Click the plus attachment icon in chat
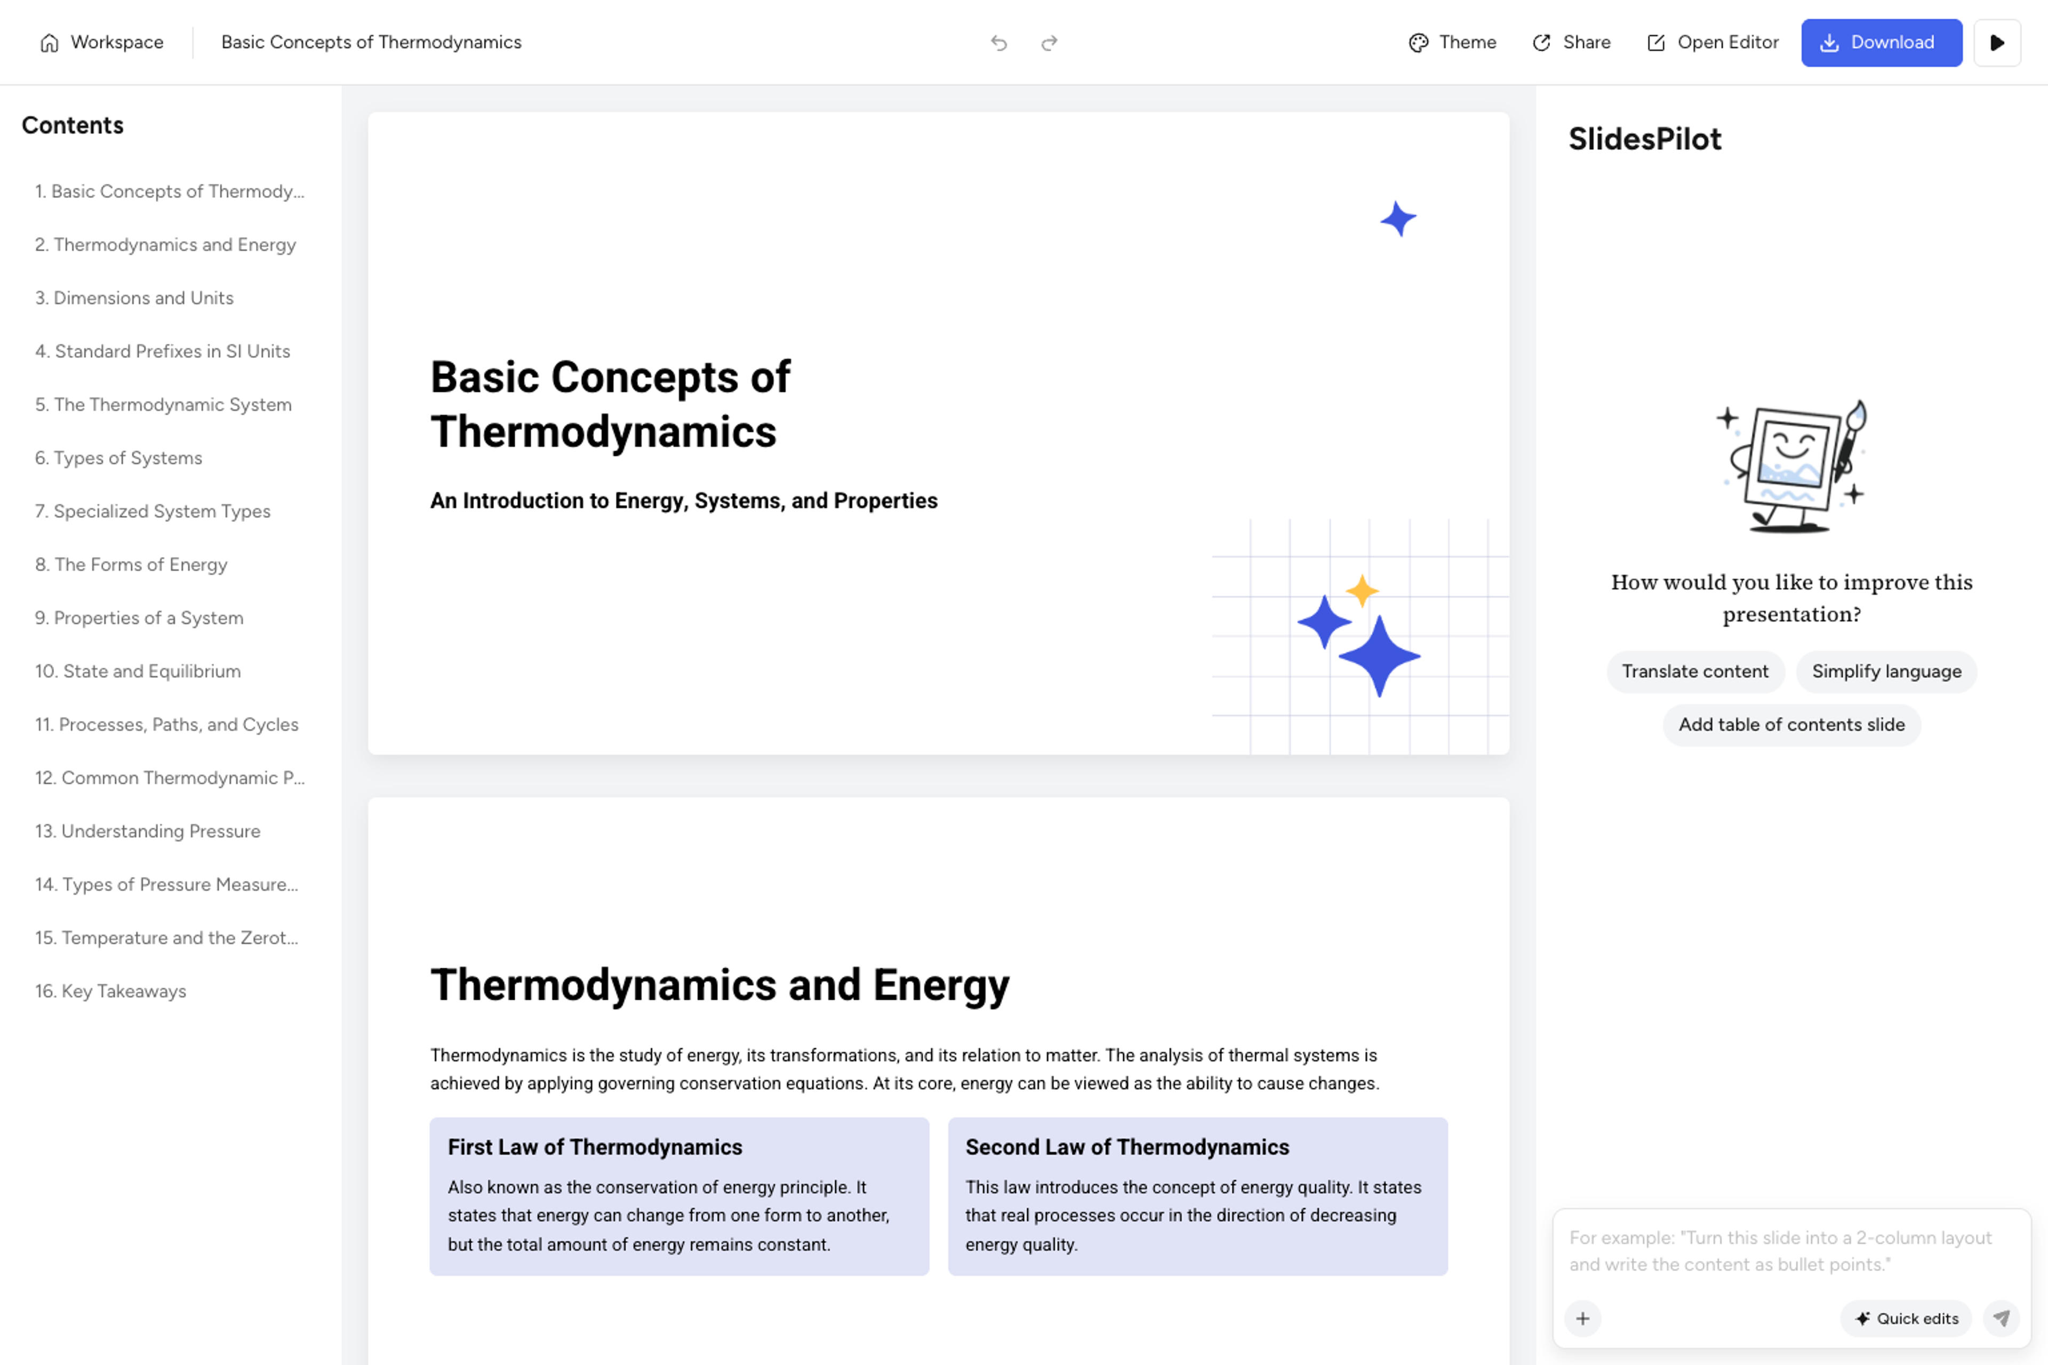 (x=1583, y=1318)
